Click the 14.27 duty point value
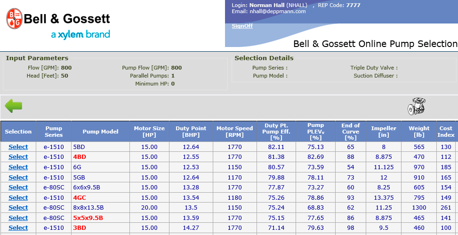 tap(191, 227)
